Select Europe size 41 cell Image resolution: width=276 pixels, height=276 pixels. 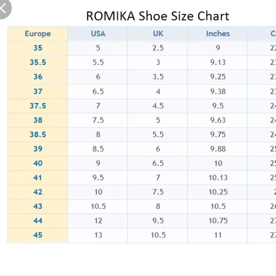point(38,177)
